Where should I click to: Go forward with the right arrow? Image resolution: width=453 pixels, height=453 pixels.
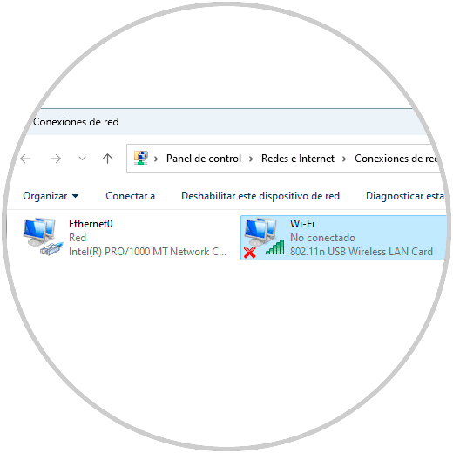click(56, 159)
